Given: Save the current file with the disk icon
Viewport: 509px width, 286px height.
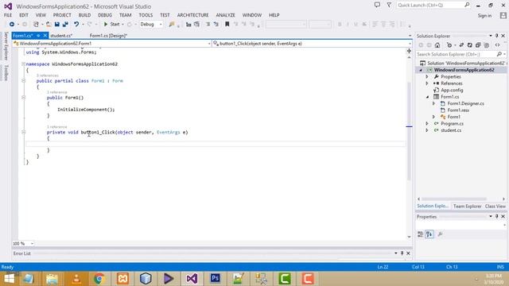Looking at the screenshot, I should [56, 25].
